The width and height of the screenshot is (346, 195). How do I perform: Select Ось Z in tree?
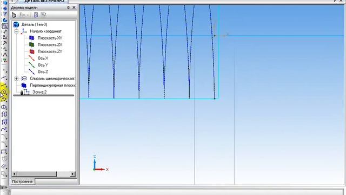coord(43,71)
